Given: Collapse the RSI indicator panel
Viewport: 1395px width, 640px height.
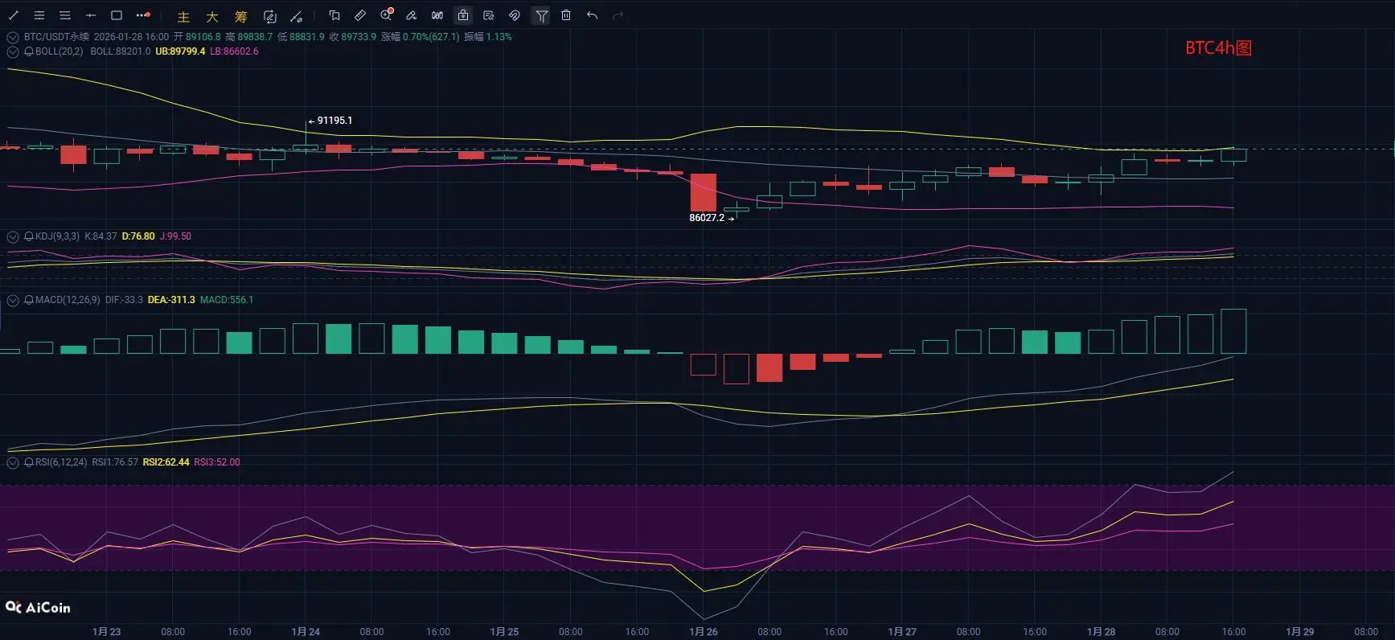Looking at the screenshot, I should click(13, 462).
